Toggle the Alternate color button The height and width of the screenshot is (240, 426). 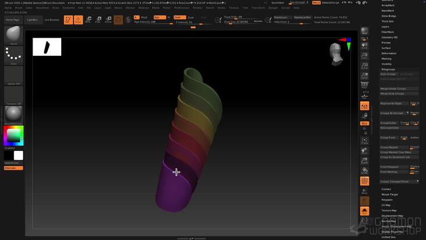click(x=13, y=168)
